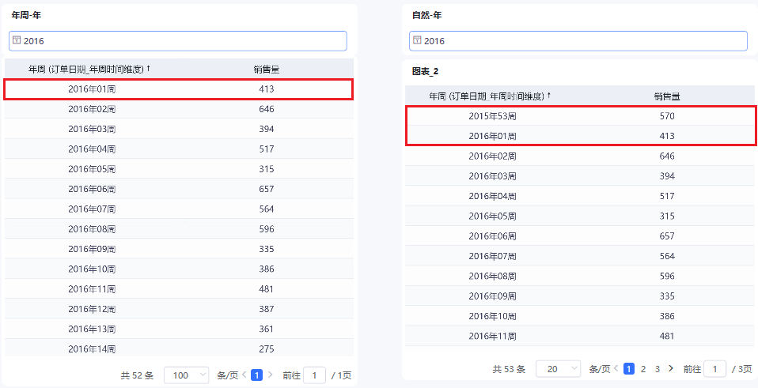This screenshot has height=388, width=758.
Task: Click the 前往 page input in right table
Action: [715, 369]
